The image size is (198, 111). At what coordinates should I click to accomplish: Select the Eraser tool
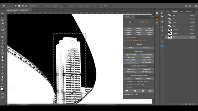(2, 50)
